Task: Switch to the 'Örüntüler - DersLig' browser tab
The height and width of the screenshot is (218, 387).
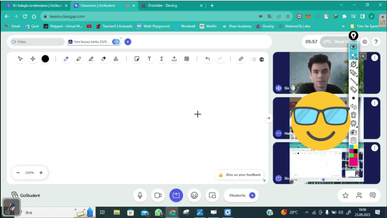Action: [x=172, y=6]
